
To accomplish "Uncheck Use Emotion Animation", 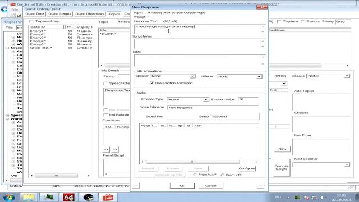I will tap(151, 83).
